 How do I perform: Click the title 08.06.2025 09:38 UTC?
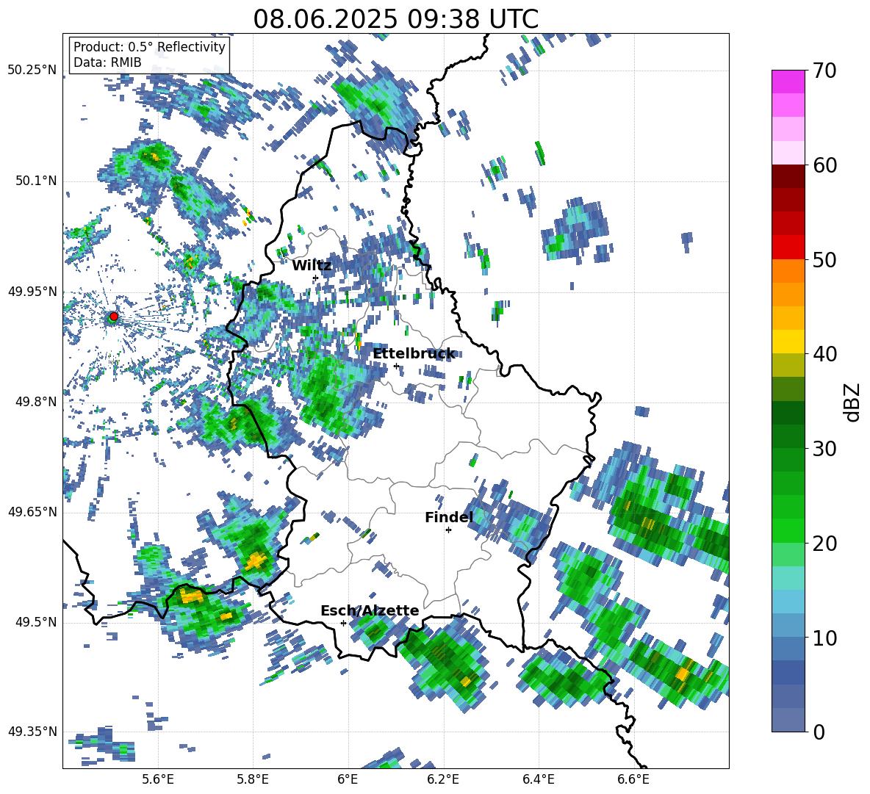click(395, 19)
